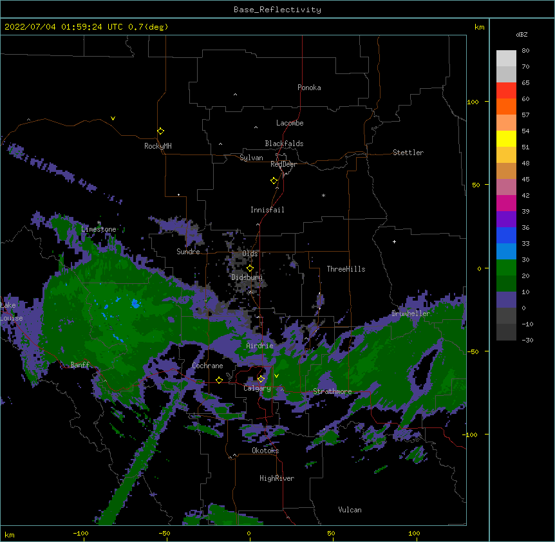This screenshot has width=555, height=542.
Task: Click the yellow marker below Cochrane
Action: (x=219, y=380)
